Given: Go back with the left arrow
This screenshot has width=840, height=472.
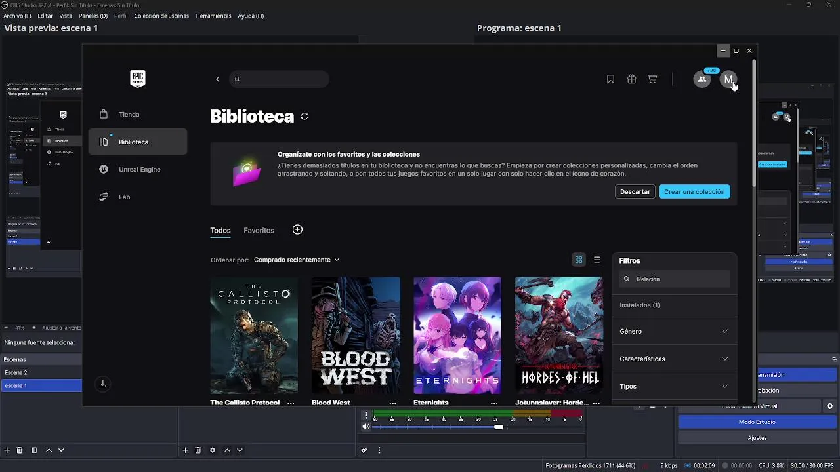Looking at the screenshot, I should point(217,79).
